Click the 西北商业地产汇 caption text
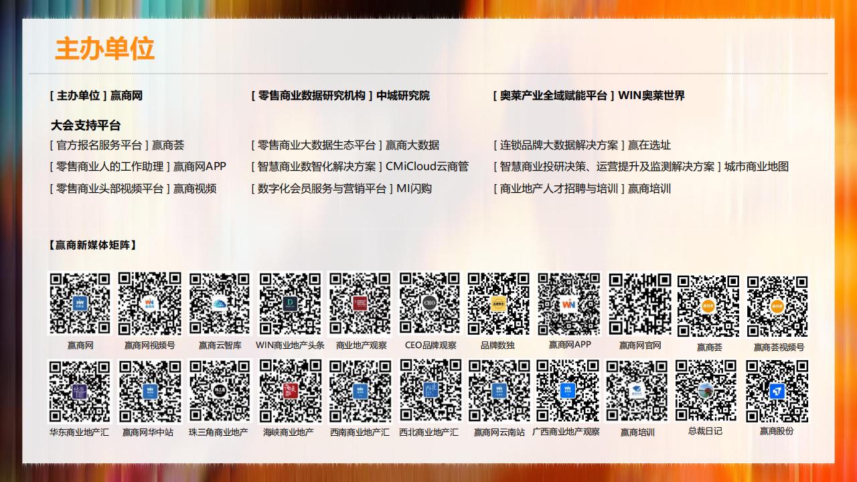The height and width of the screenshot is (482, 857). [x=429, y=432]
